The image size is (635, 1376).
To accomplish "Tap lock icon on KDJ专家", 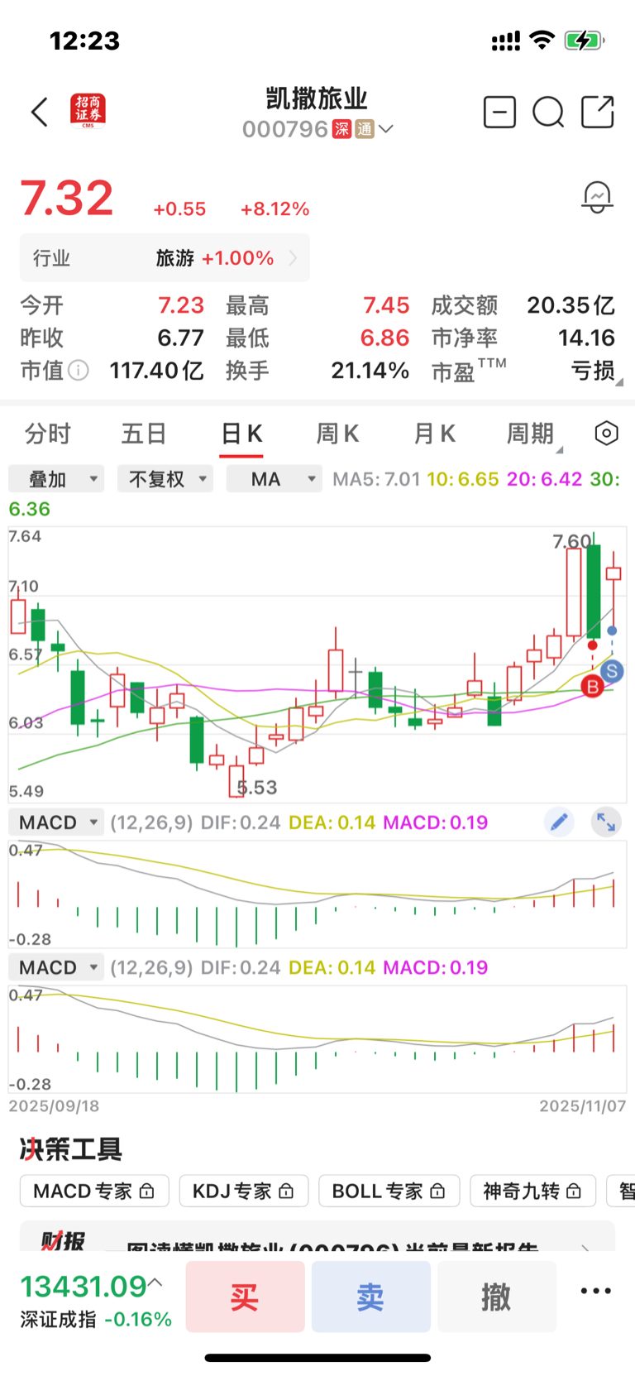I will coord(286,1191).
